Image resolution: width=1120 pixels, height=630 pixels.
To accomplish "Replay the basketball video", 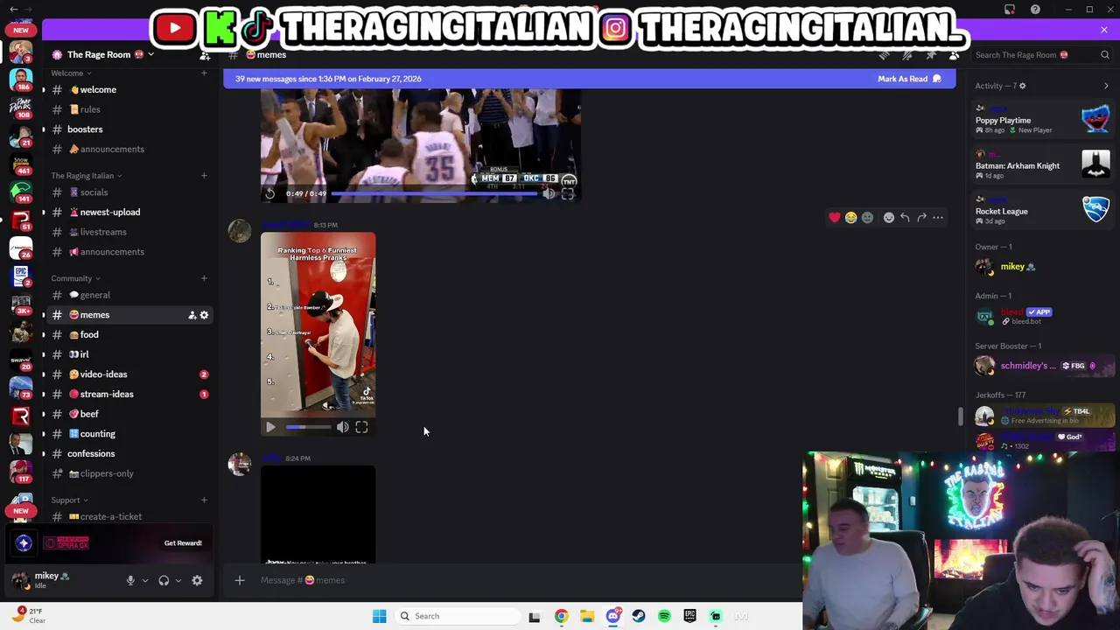I will [x=270, y=193].
